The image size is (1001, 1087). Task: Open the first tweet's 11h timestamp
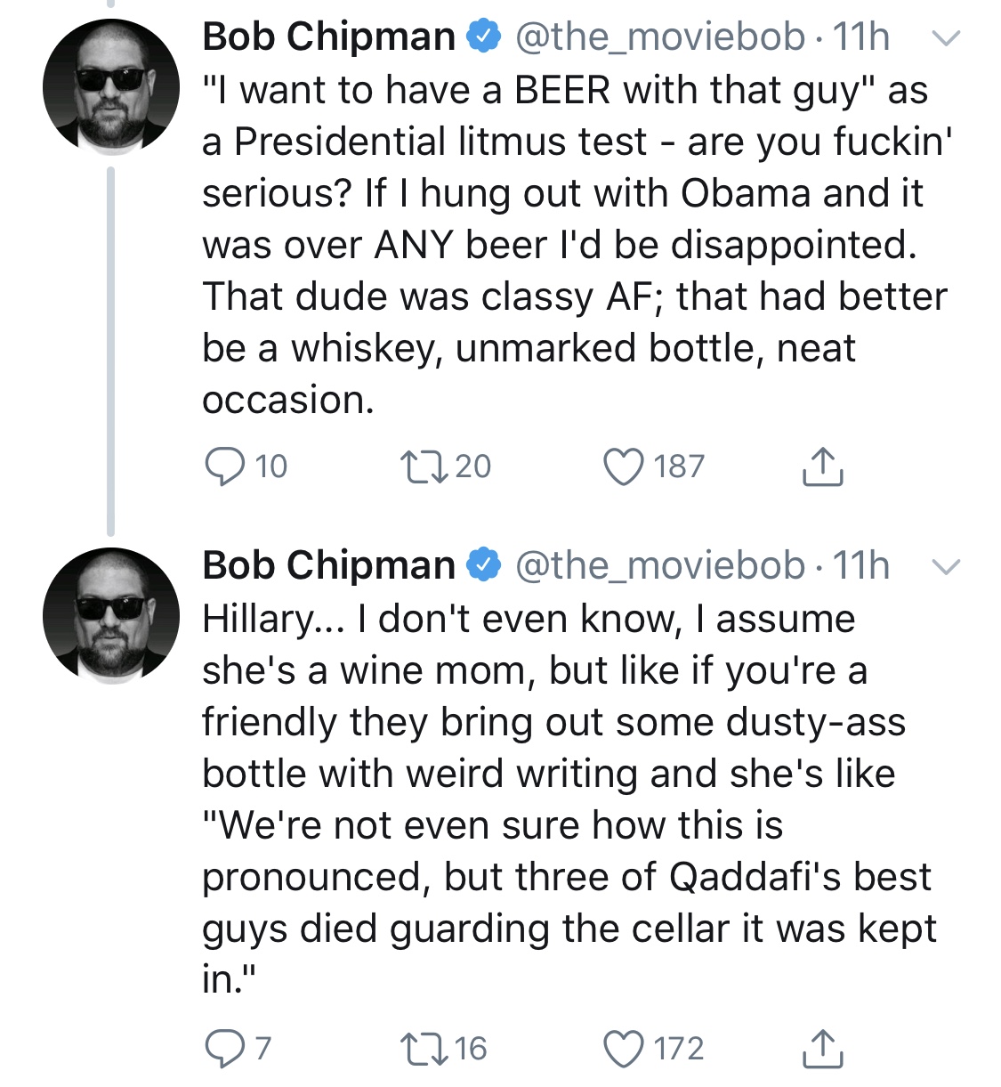click(860, 37)
